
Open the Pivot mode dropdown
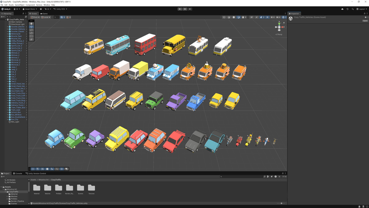35,17
